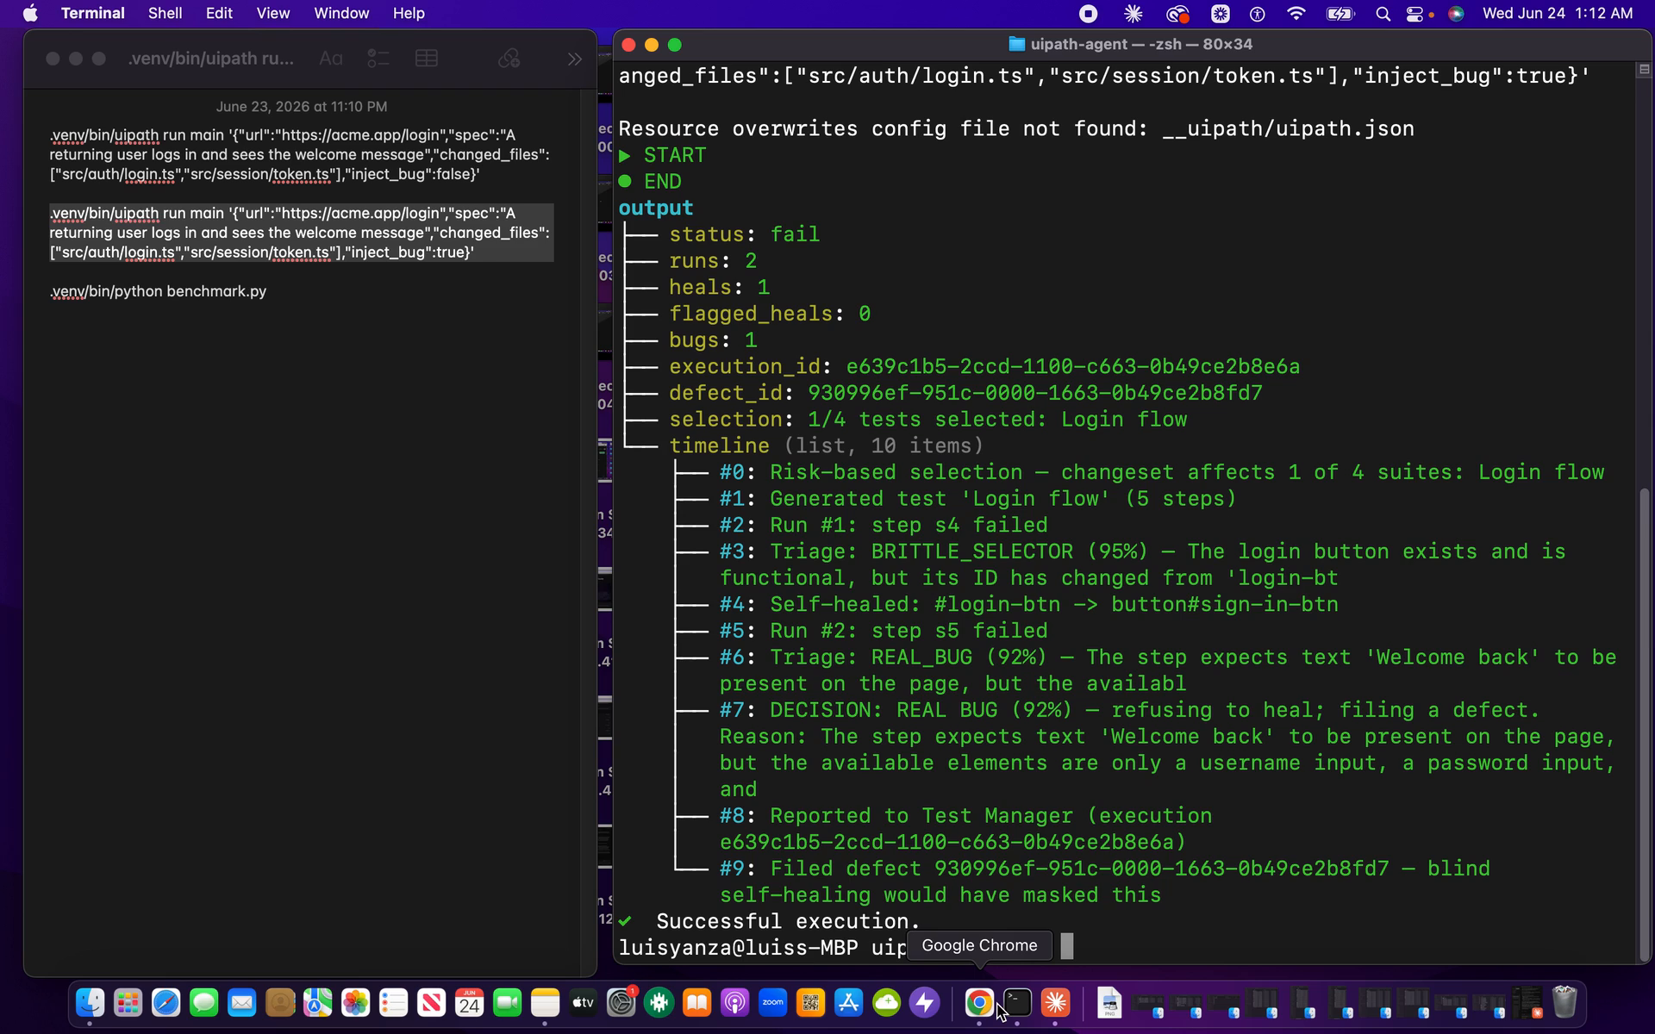
Task: Open the Shell menu
Action: point(165,13)
